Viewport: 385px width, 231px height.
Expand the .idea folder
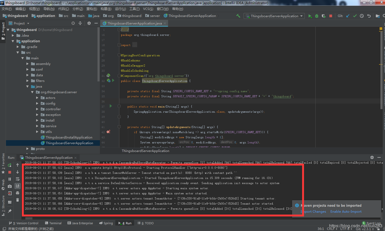click(13, 36)
